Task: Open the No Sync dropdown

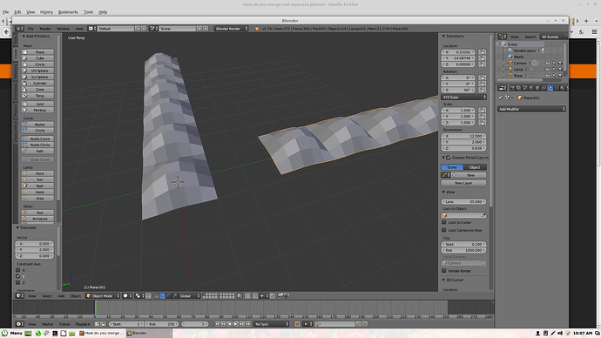Action: (x=272, y=324)
